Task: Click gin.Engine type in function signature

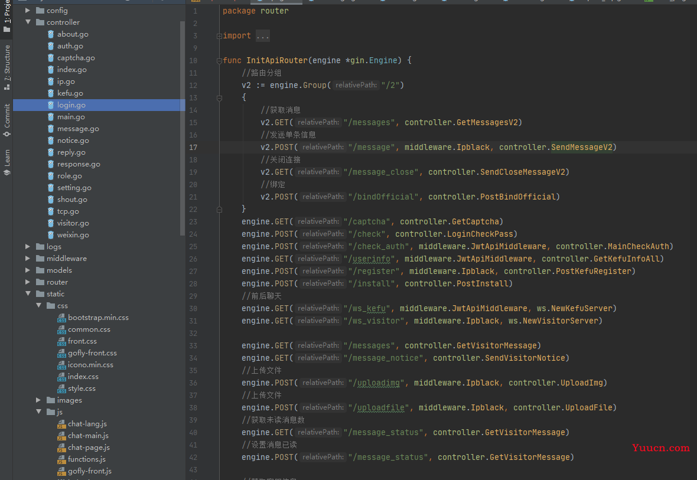Action: click(373, 60)
